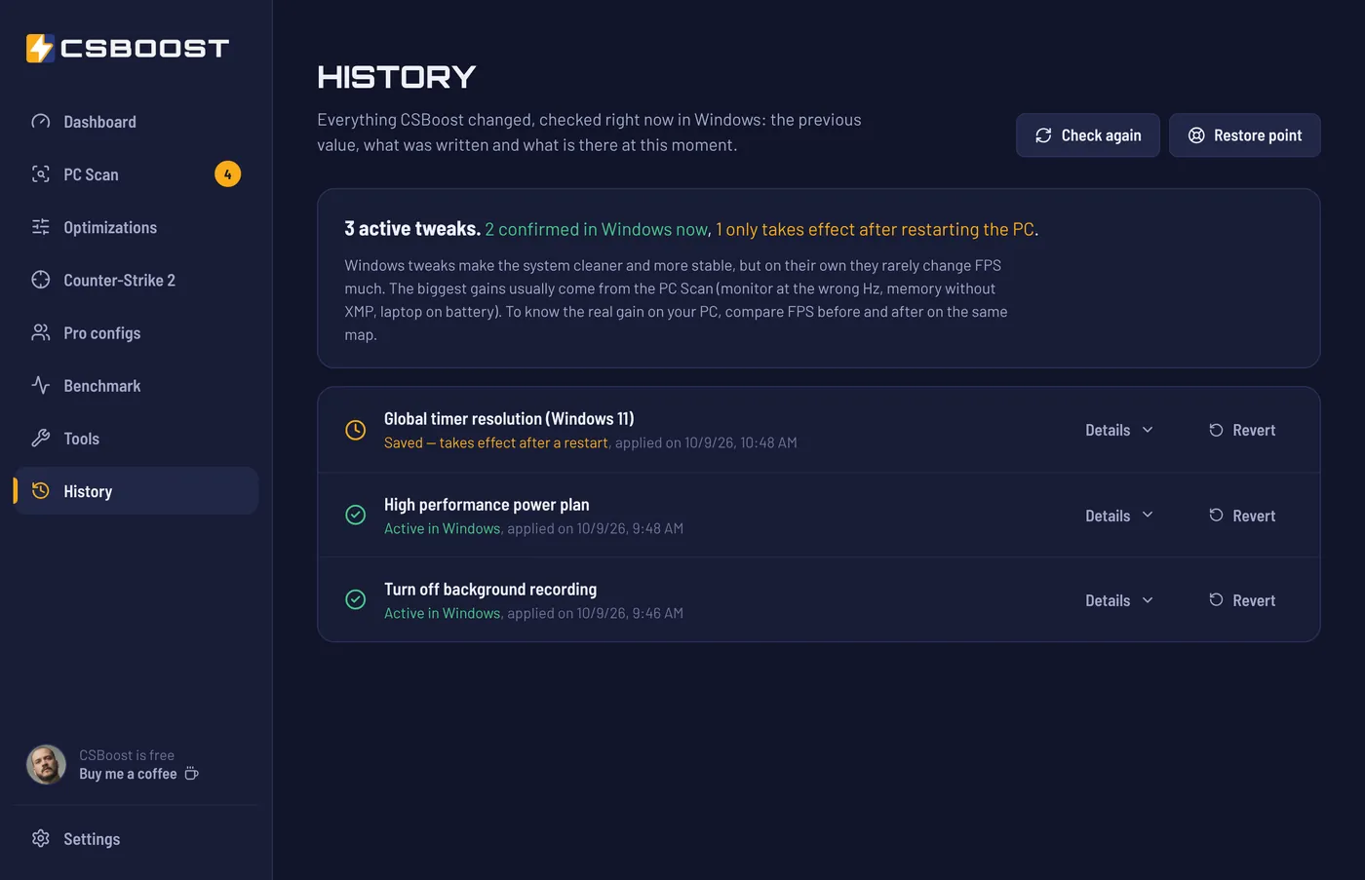Open Settings from the sidebar
The height and width of the screenshot is (880, 1365).
(x=136, y=838)
